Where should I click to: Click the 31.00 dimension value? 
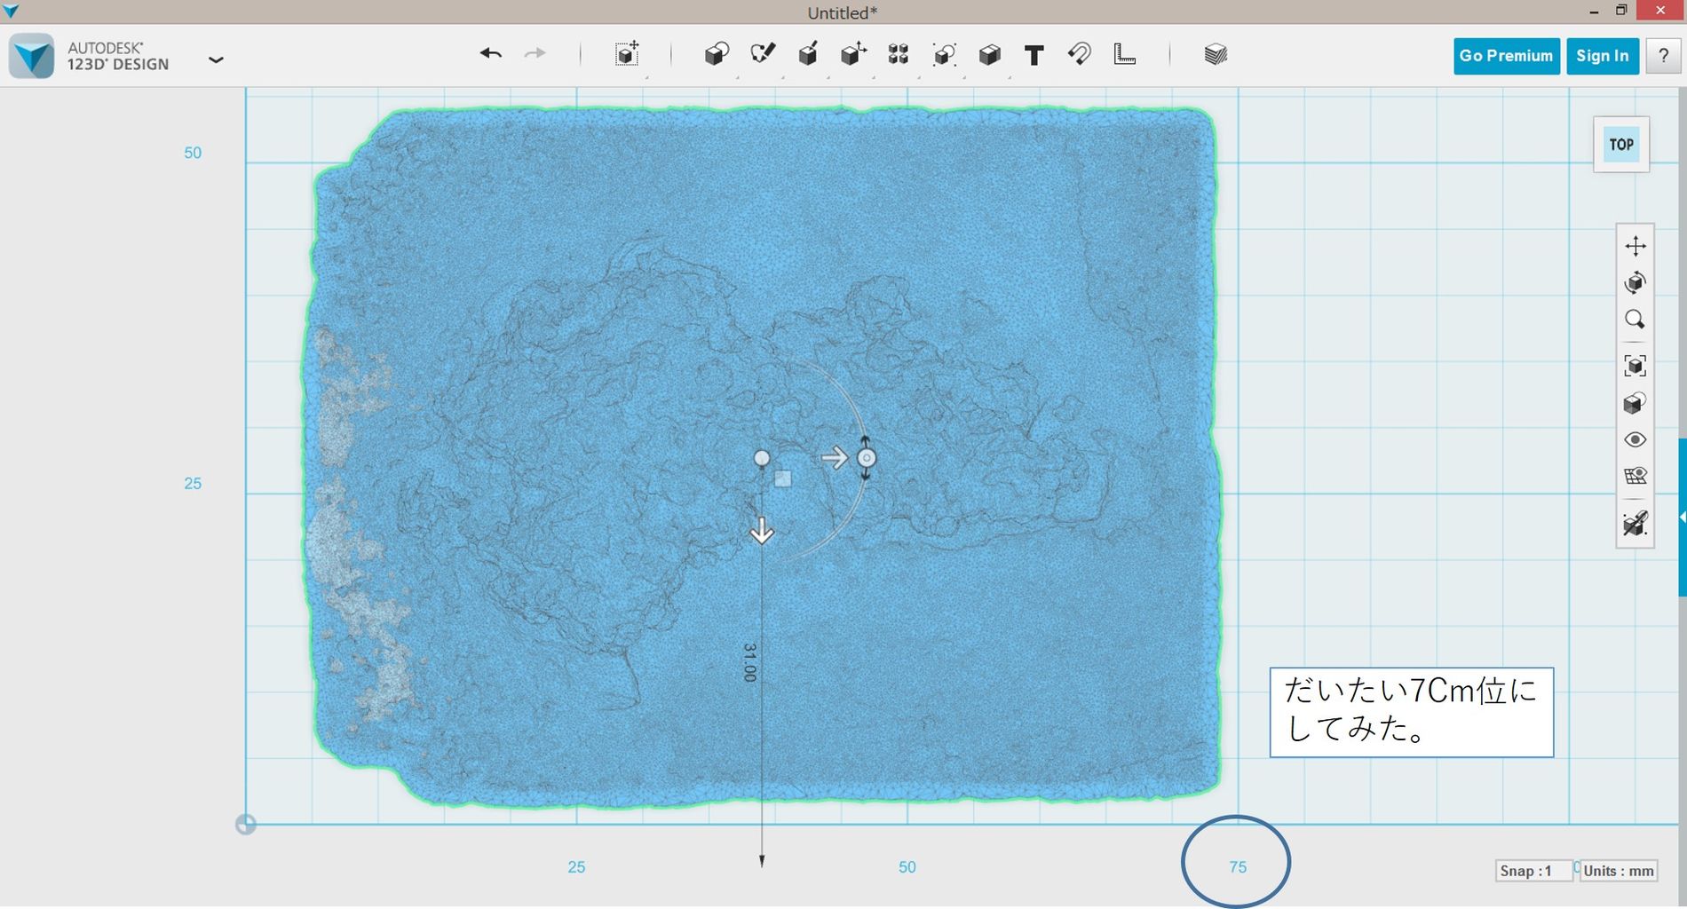coord(750,662)
